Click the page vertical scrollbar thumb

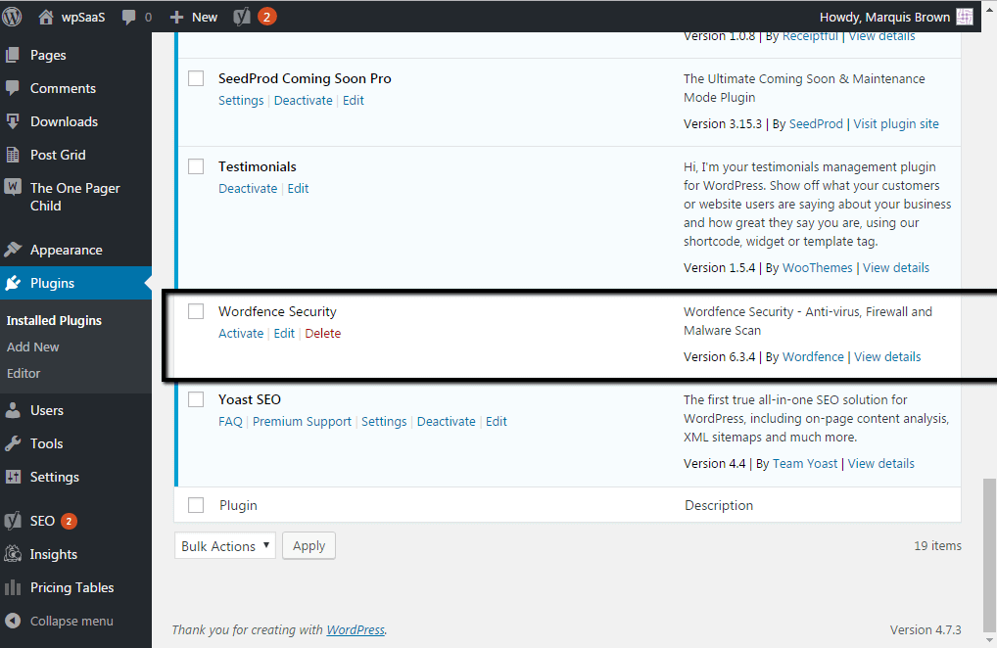click(989, 554)
